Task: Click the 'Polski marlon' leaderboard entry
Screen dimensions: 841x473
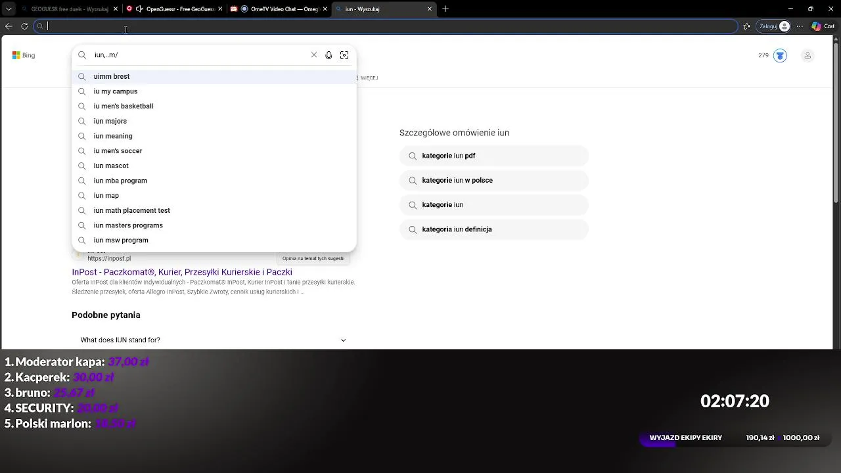Action: tap(70, 424)
